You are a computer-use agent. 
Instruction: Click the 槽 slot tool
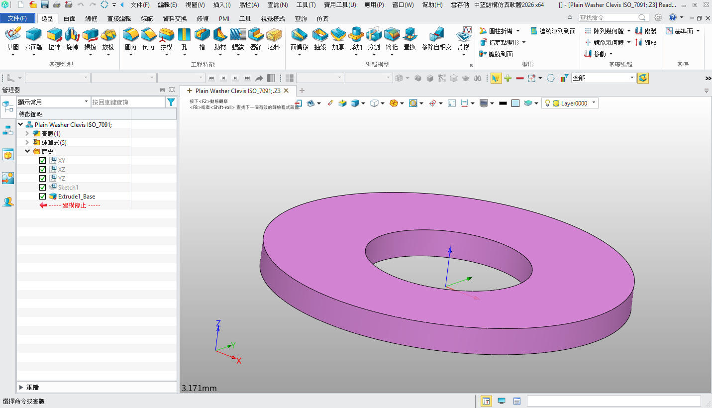pyautogui.click(x=202, y=39)
